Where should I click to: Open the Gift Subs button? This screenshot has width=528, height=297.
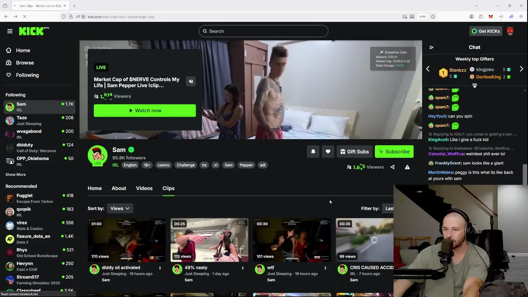click(354, 152)
